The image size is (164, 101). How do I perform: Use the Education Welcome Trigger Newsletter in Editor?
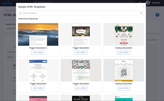tap(38, 88)
